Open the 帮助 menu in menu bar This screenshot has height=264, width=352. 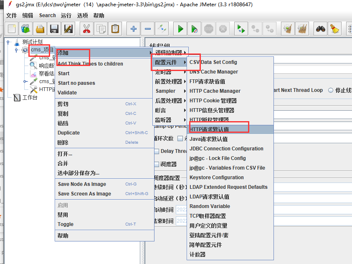[99, 15]
